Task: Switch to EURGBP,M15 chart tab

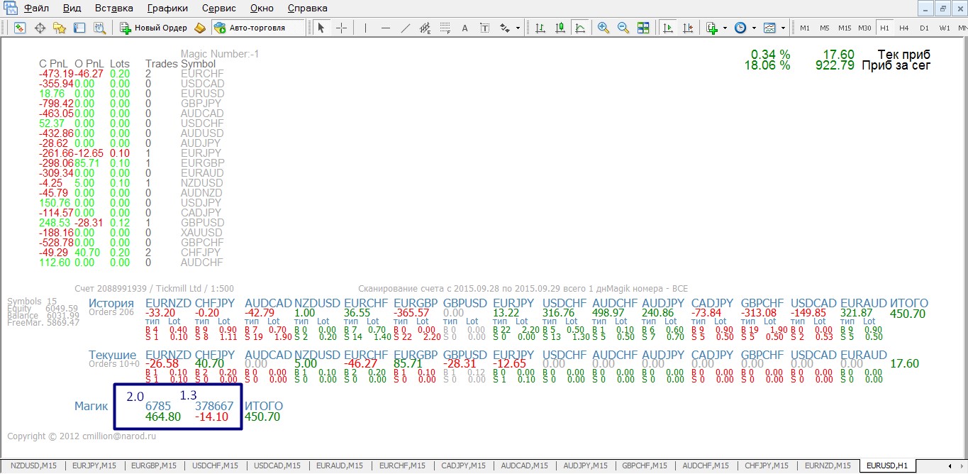Action: tap(155, 465)
